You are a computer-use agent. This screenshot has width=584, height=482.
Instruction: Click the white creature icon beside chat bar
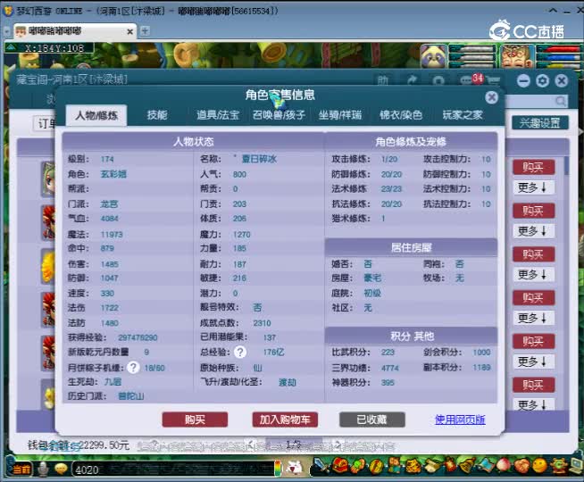pos(296,468)
